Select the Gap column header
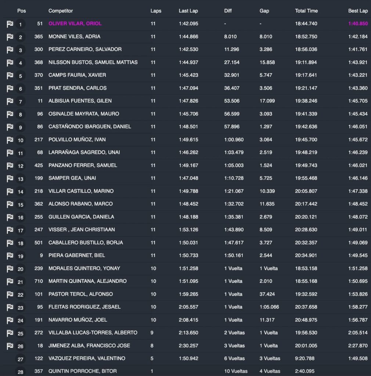 tap(264, 11)
